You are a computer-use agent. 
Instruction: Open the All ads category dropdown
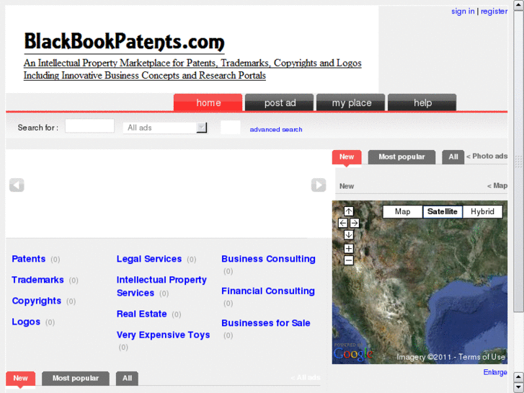click(165, 128)
